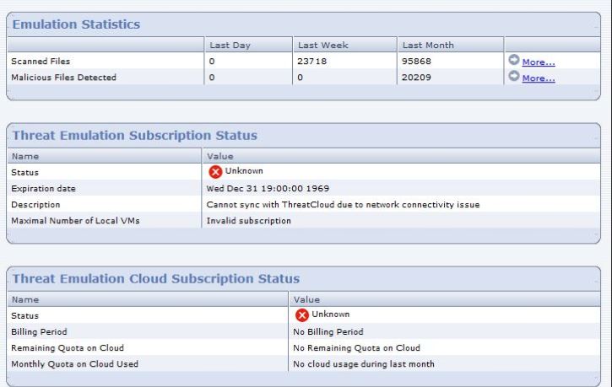Click Last Week scanned files value 23718
This screenshot has height=387, width=612.
[x=311, y=62]
